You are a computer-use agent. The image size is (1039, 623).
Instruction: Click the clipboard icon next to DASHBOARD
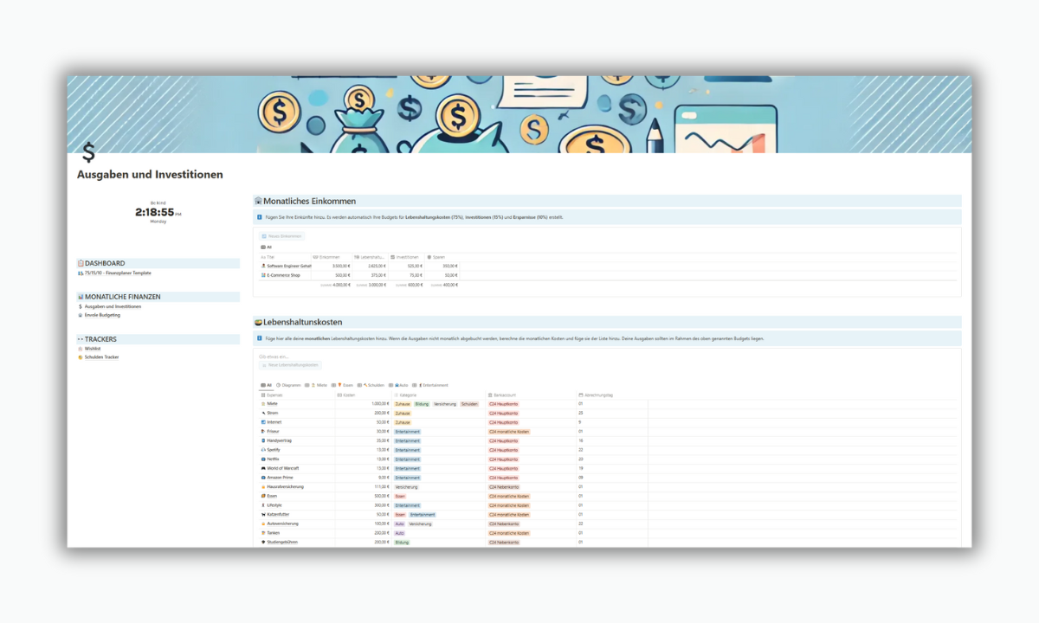coord(81,263)
